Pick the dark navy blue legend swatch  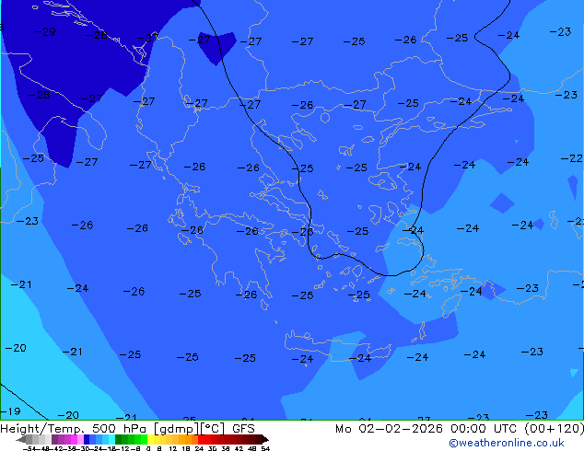tap(87, 439)
